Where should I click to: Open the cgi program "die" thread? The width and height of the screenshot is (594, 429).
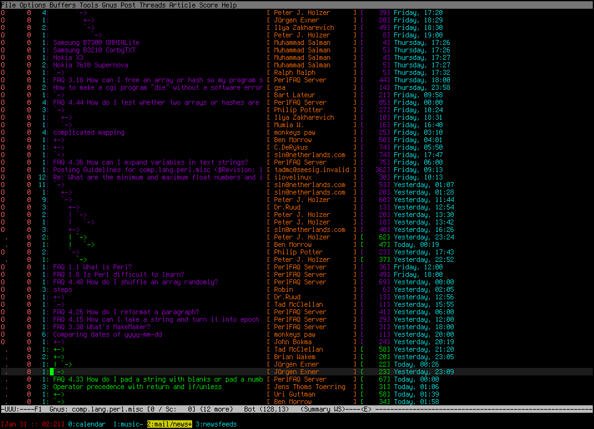point(158,87)
